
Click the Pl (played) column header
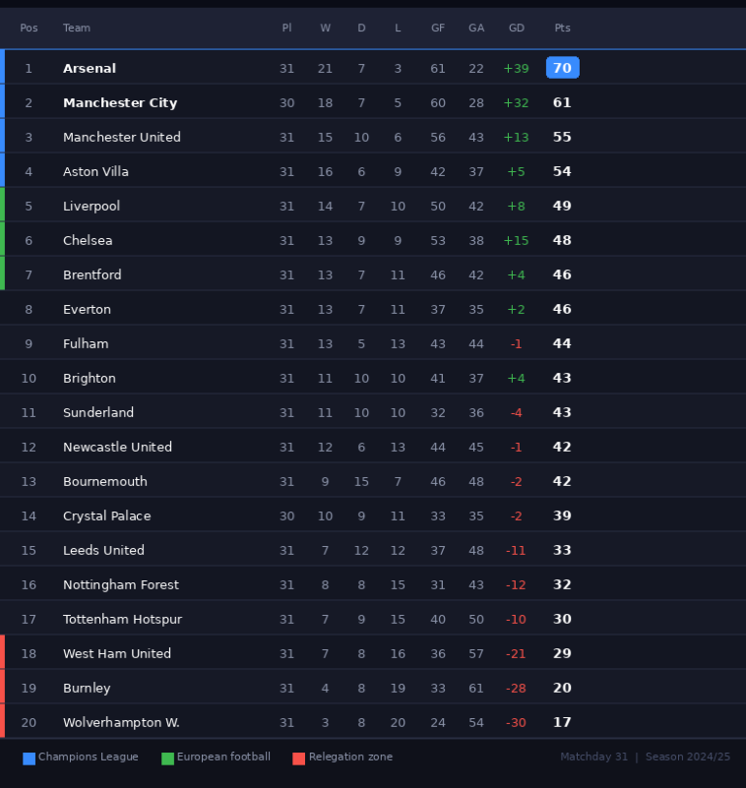pyautogui.click(x=286, y=29)
